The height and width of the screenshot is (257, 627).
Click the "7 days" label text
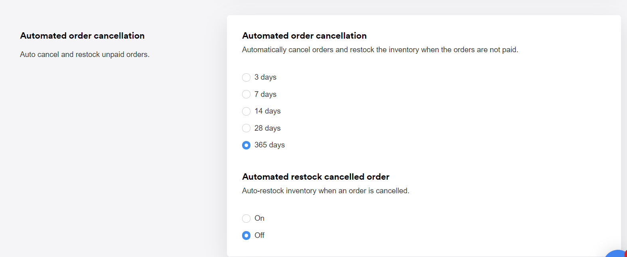pos(265,94)
